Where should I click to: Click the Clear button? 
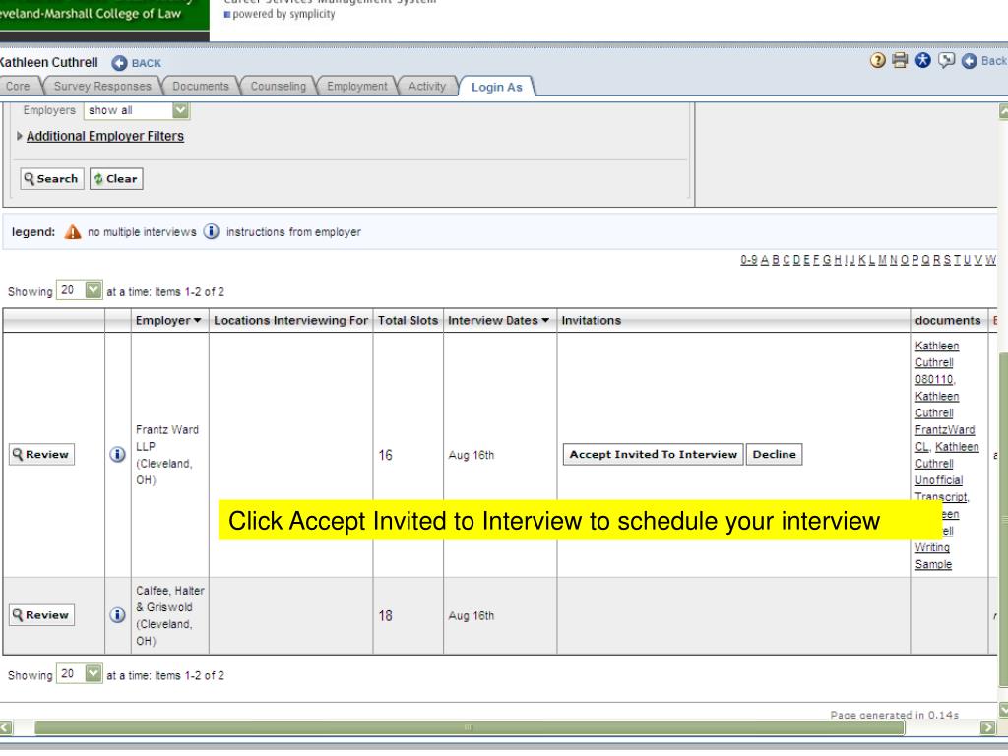click(x=116, y=179)
